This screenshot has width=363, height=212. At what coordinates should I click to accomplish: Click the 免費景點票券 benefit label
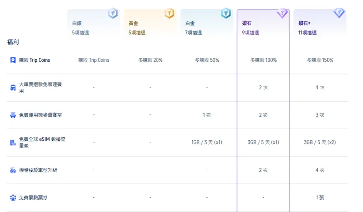point(33,198)
